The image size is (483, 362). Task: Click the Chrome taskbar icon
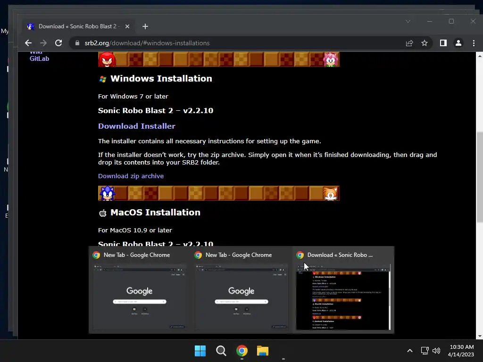[242, 351]
